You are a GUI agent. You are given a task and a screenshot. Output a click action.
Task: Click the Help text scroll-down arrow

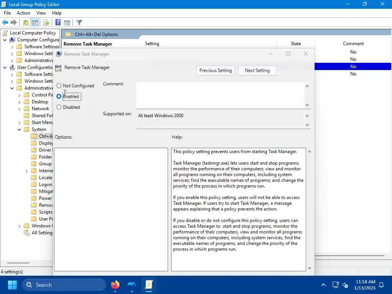click(x=309, y=268)
